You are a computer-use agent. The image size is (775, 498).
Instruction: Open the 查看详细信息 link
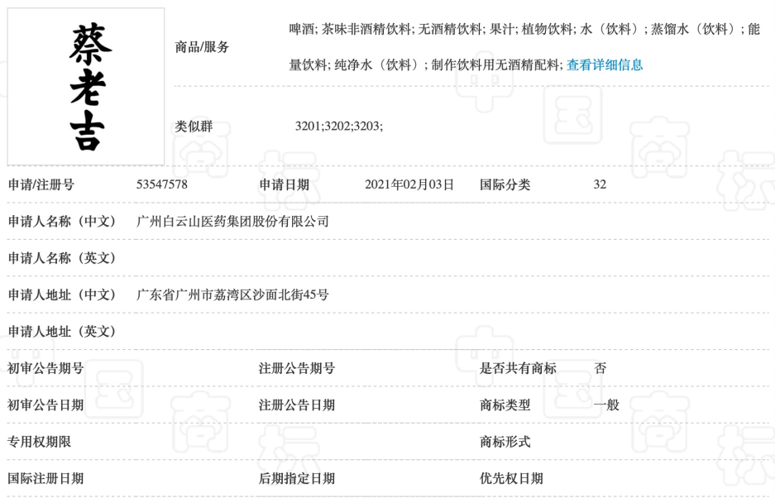coord(605,65)
